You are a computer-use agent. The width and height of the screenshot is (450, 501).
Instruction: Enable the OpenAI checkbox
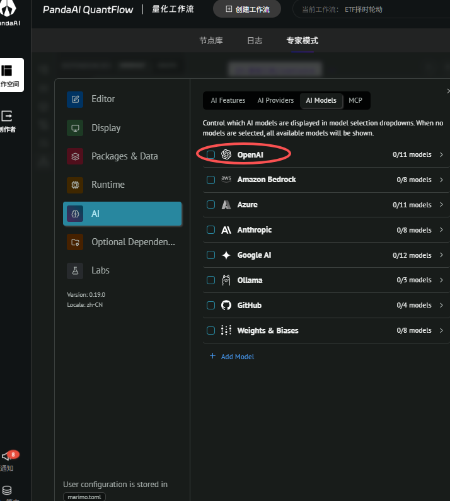(x=211, y=154)
